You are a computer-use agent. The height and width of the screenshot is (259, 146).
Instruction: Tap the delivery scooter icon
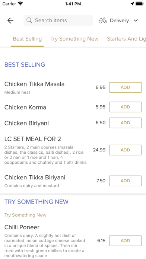(x=103, y=20)
